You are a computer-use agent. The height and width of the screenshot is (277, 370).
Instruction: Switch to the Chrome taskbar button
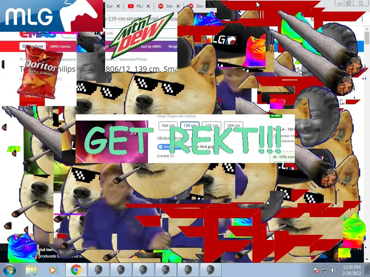point(76,270)
